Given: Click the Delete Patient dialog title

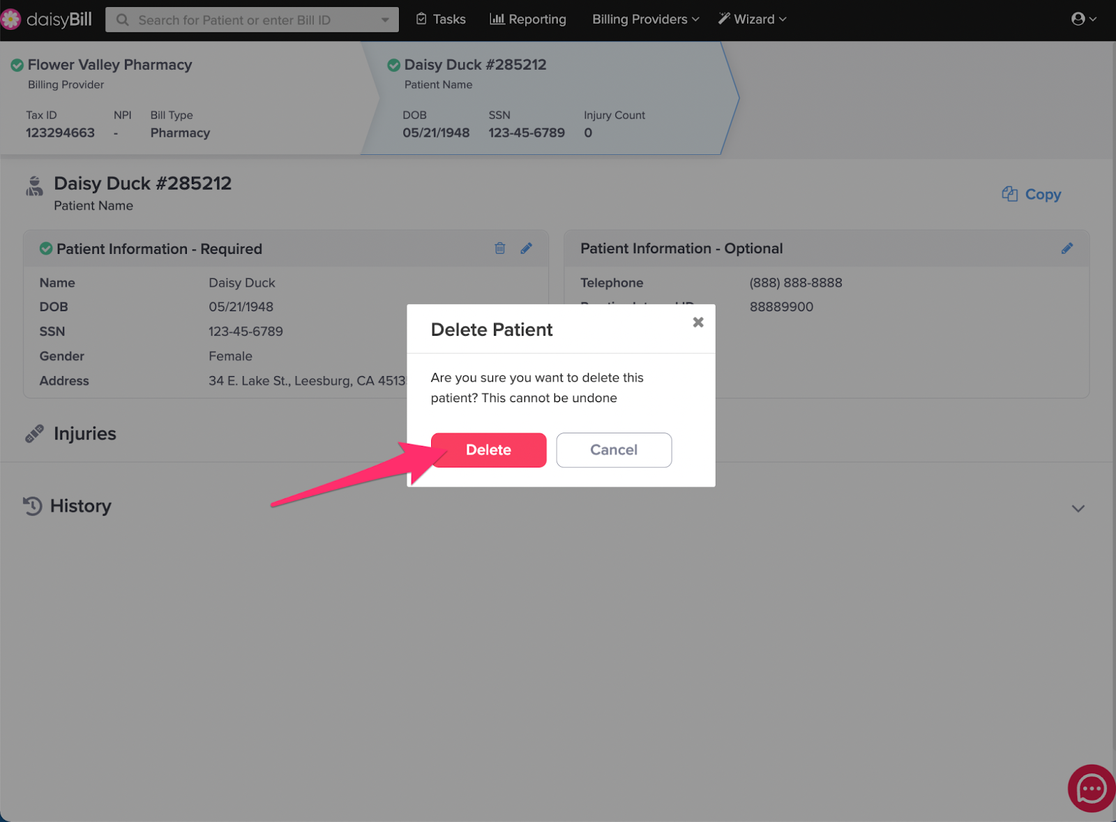Looking at the screenshot, I should [x=492, y=330].
